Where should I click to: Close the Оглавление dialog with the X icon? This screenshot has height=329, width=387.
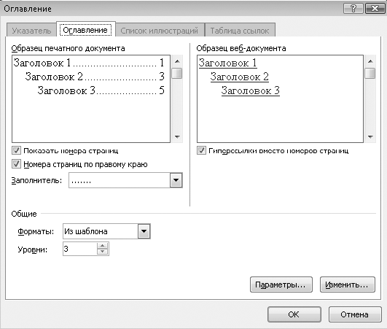pyautogui.click(x=375, y=9)
